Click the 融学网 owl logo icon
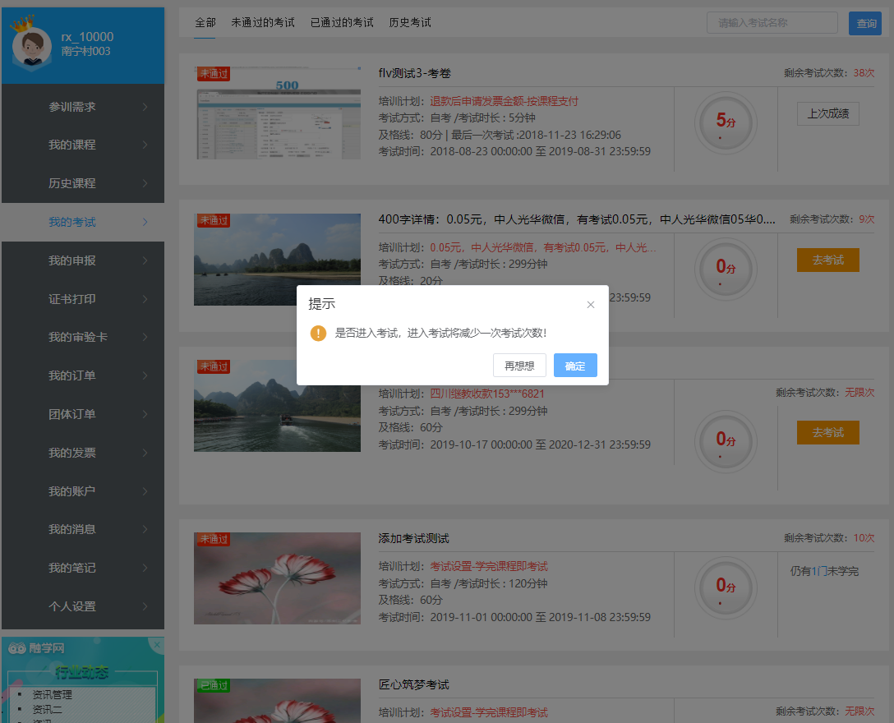Viewport: 894px width, 723px height. 17,648
